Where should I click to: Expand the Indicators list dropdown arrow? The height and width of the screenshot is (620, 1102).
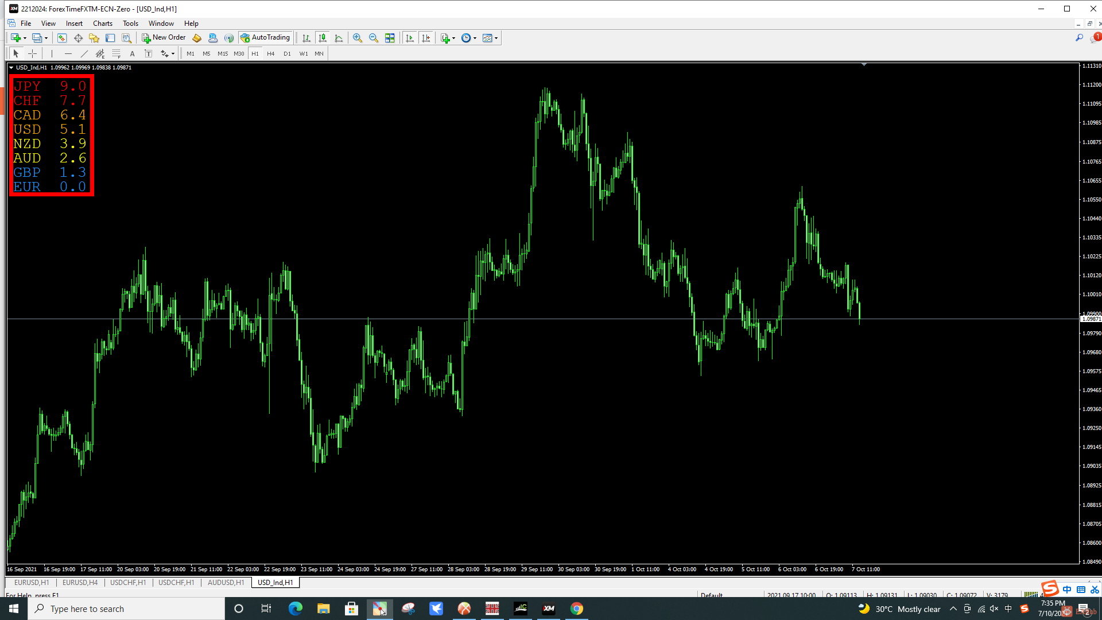[454, 38]
